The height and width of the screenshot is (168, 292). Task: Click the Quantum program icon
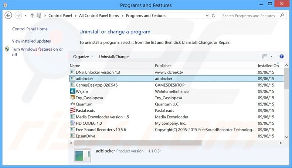pyautogui.click(x=72, y=104)
